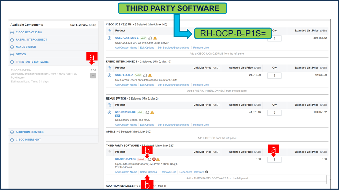Image resolution: width=339 pixels, height=196 pixels.
Task: Click Add Custom Name under N9K-C9316D-GX
Action: click(x=126, y=125)
